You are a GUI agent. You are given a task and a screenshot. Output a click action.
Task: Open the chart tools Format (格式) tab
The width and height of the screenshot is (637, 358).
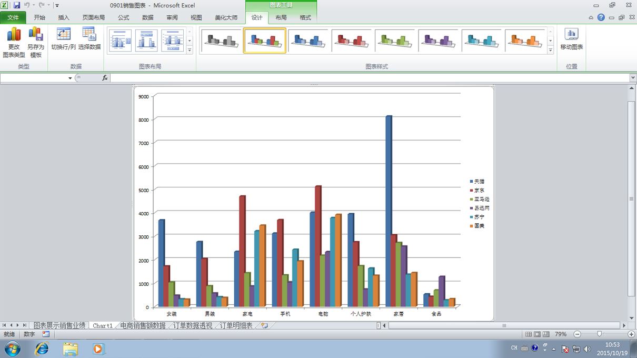[x=305, y=17]
